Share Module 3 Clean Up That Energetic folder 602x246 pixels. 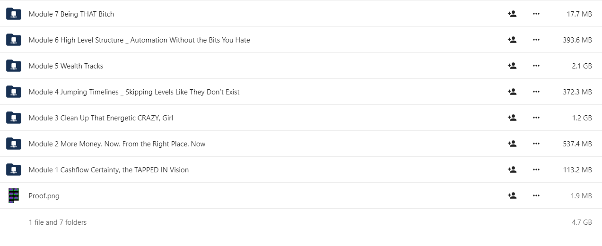pos(512,118)
